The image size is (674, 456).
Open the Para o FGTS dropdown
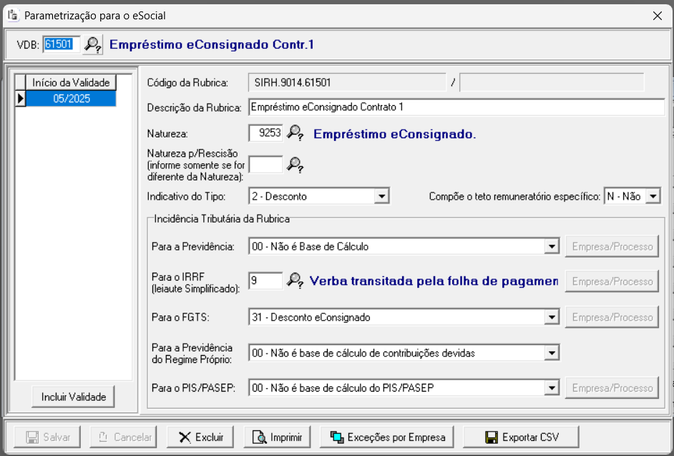pos(551,317)
